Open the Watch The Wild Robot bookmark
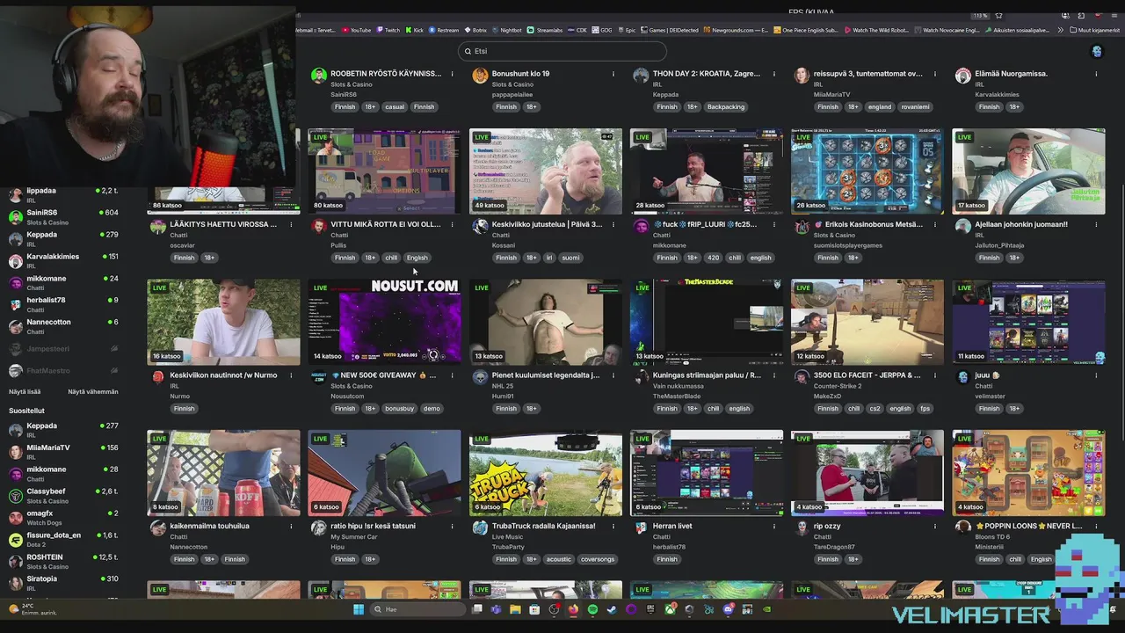Image resolution: width=1125 pixels, height=633 pixels. click(877, 30)
